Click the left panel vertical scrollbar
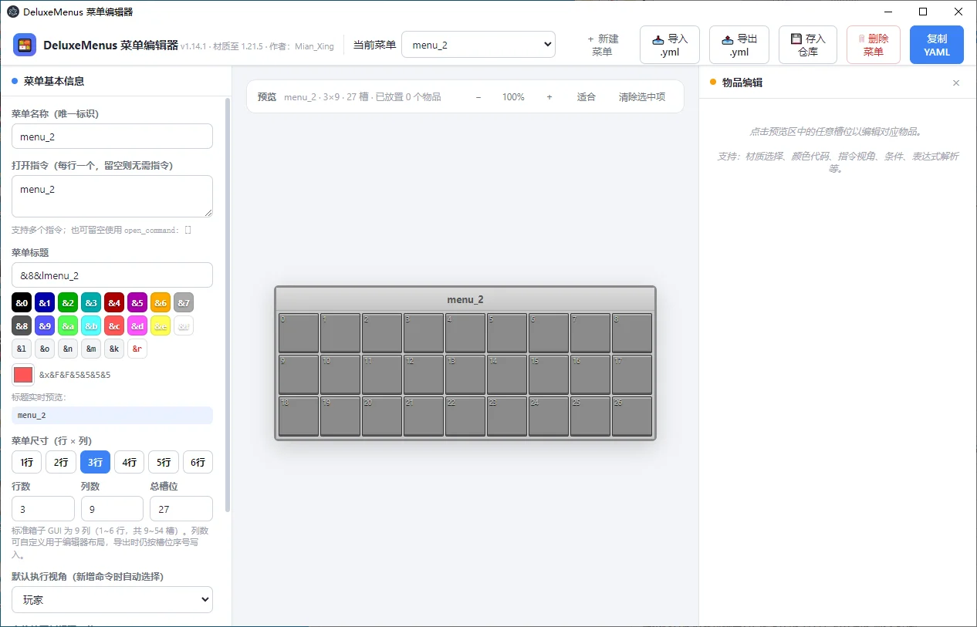The height and width of the screenshot is (627, 977). [x=228, y=305]
